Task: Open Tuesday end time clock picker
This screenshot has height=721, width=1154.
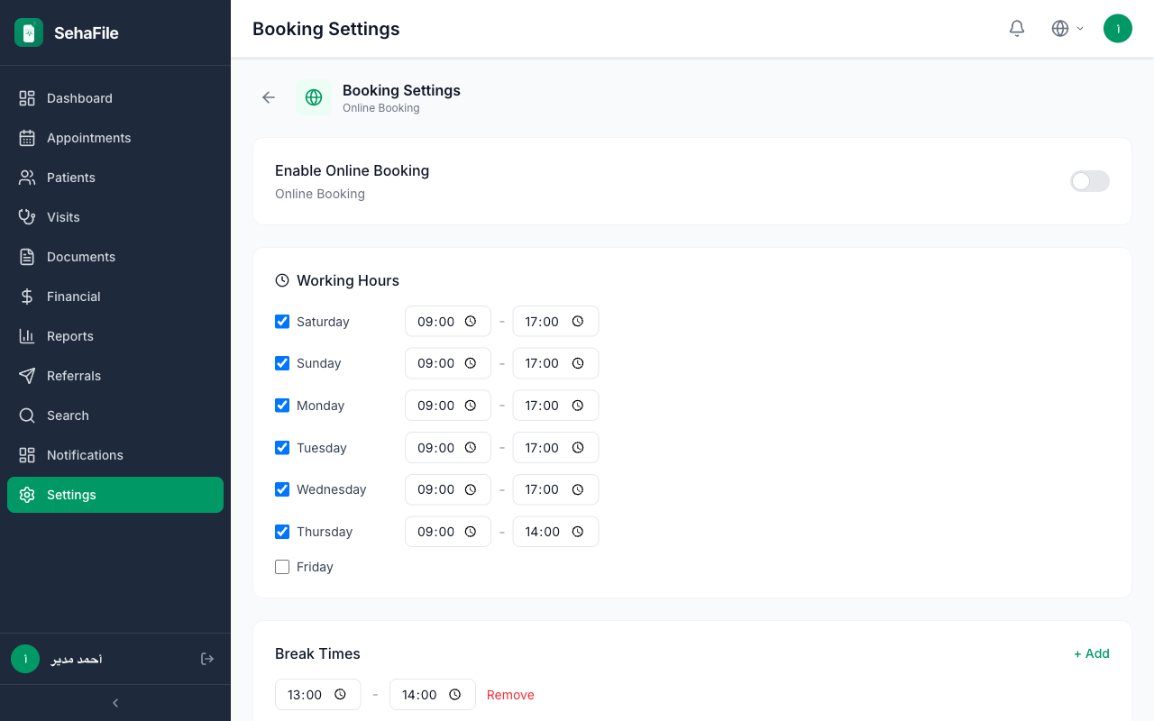Action: tap(578, 448)
